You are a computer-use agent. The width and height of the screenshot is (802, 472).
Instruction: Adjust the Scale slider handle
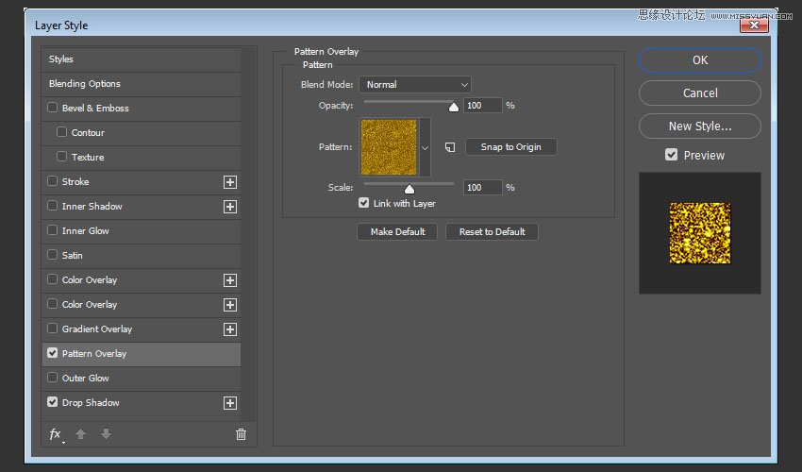409,188
